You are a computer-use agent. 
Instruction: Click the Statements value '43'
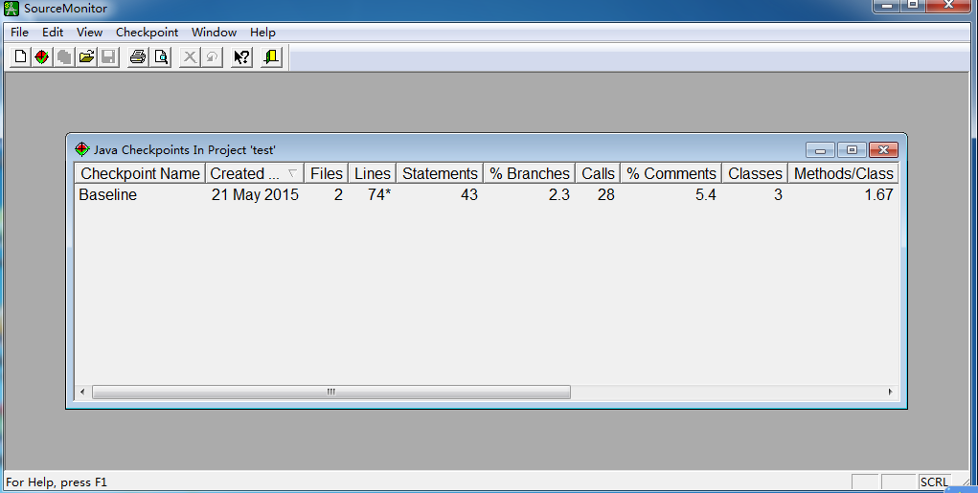pyautogui.click(x=469, y=195)
